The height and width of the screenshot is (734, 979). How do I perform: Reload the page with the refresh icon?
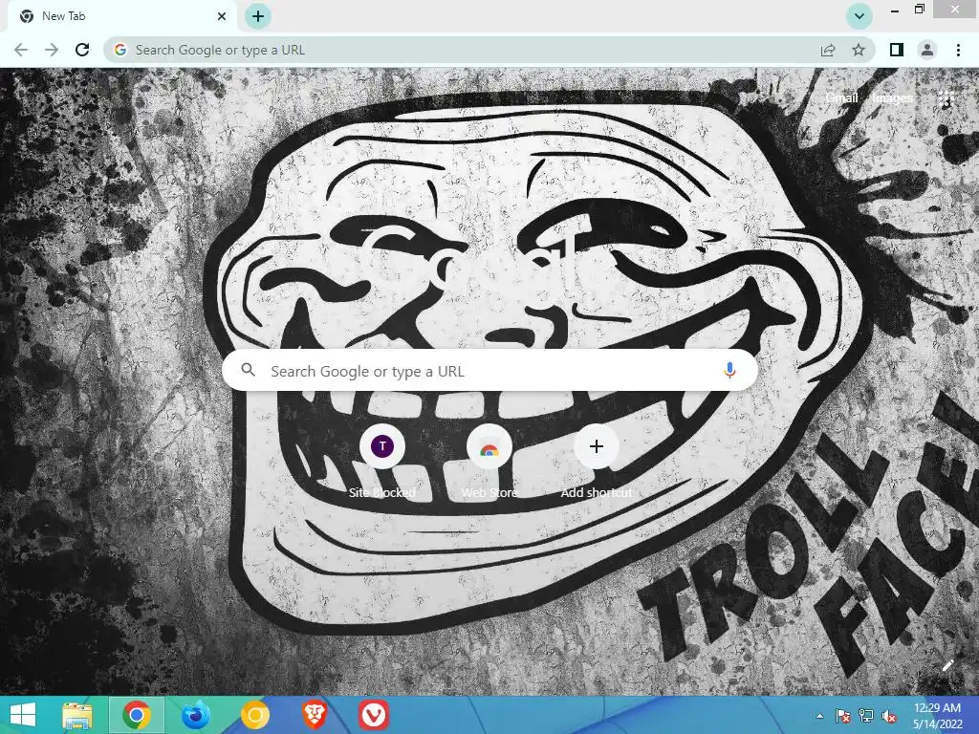pos(82,50)
